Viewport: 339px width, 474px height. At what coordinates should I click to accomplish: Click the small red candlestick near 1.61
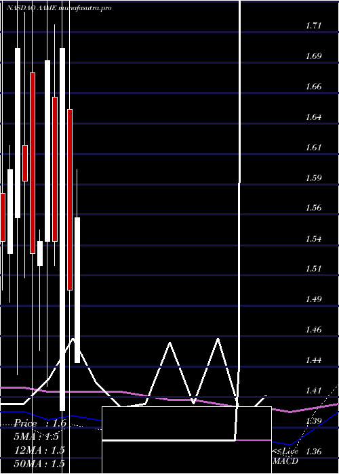tap(25, 163)
